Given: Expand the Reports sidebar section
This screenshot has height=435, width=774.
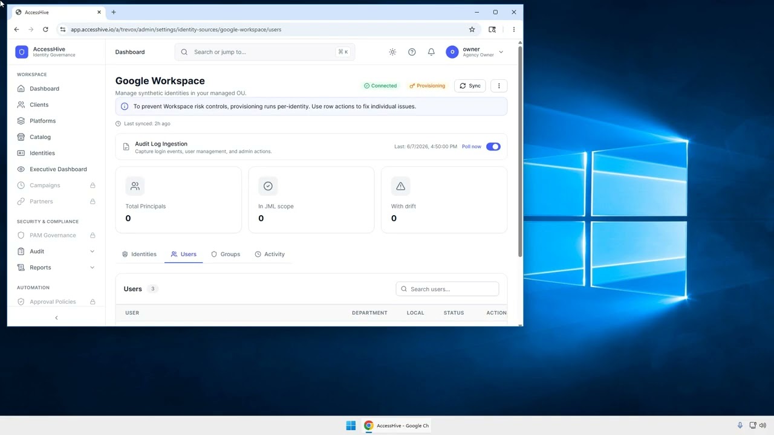Looking at the screenshot, I should (x=56, y=268).
